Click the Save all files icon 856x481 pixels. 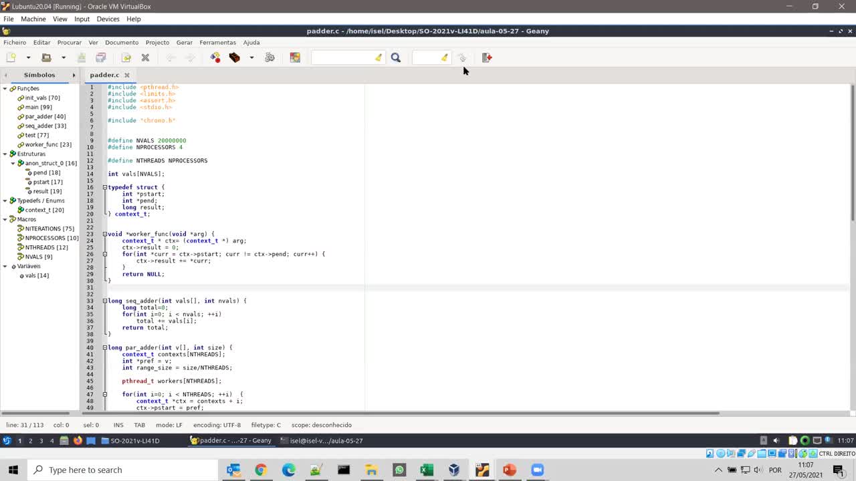point(101,57)
